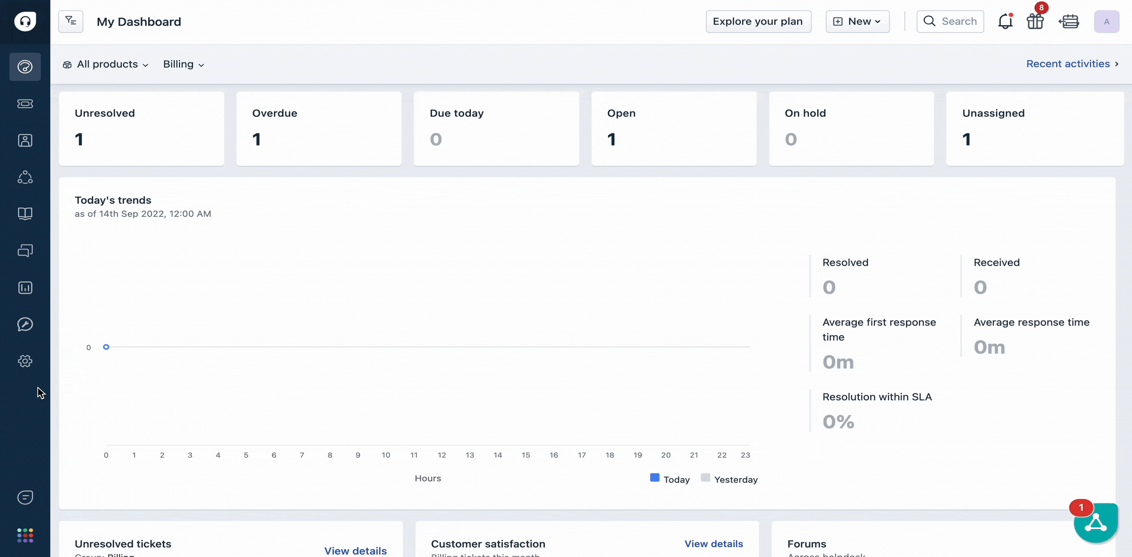
Task: Open the Contacts panel icon
Action: click(x=25, y=140)
